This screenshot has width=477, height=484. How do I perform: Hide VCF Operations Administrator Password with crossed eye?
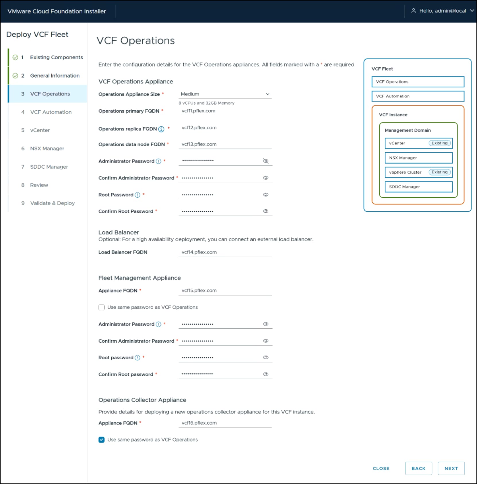pyautogui.click(x=266, y=161)
